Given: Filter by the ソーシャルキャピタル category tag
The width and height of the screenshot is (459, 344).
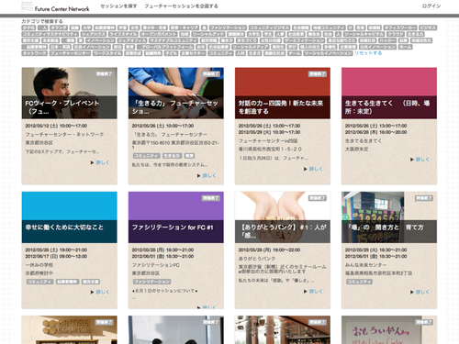Looking at the screenshot, I should coord(364,34).
